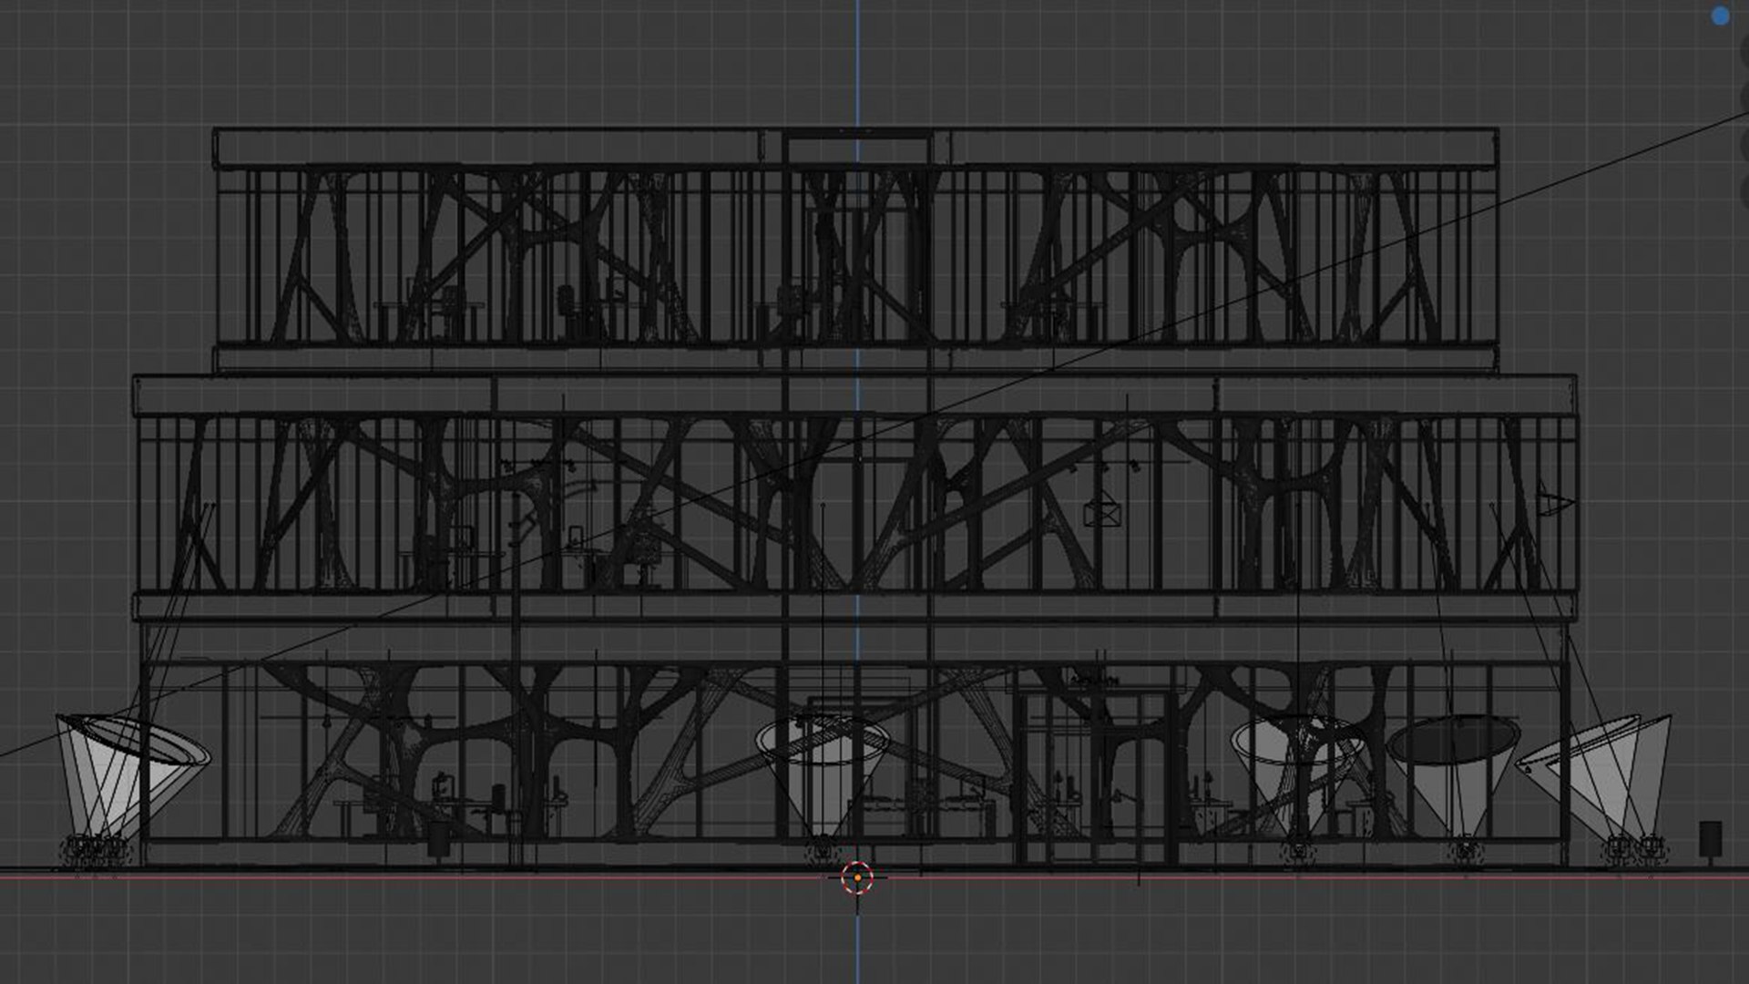Select the triangular camera marker on the middle floor
Image resolution: width=1749 pixels, height=984 pixels.
1555,499
